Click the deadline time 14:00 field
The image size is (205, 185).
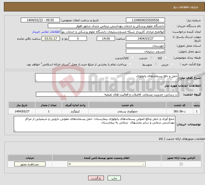[x=106, y=38]
